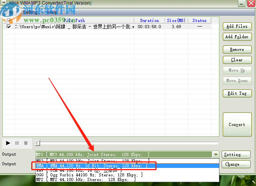Open the File menu
The image size is (256, 186).
(x=10, y=12)
